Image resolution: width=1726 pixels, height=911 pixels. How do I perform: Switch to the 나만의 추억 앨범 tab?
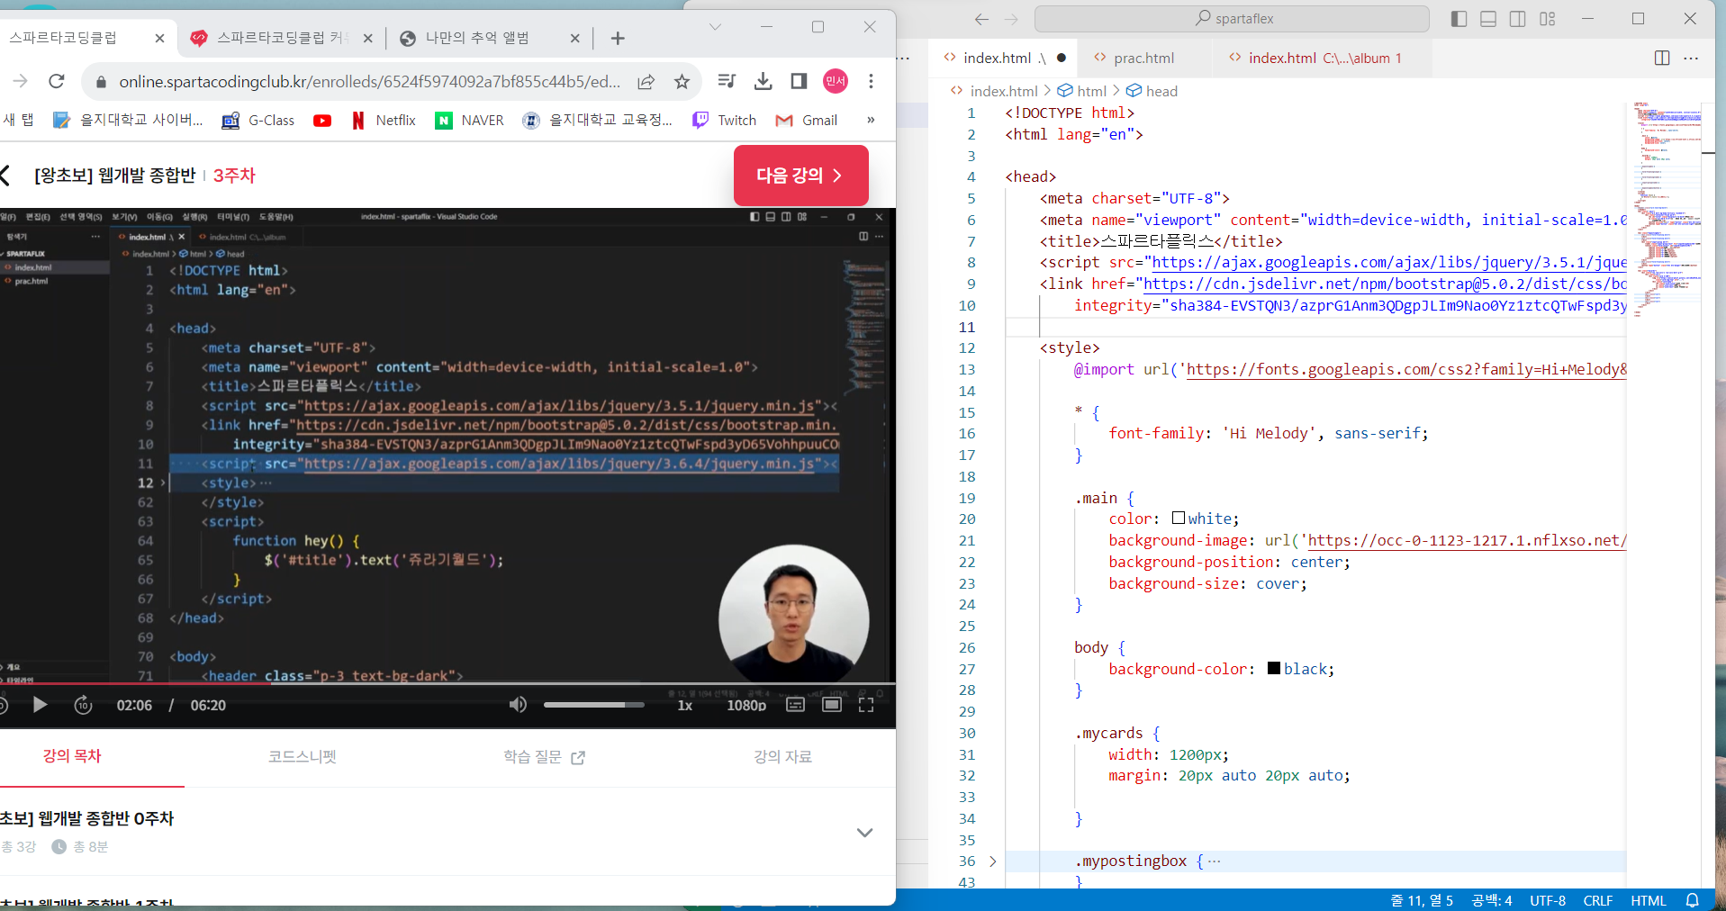point(477,38)
